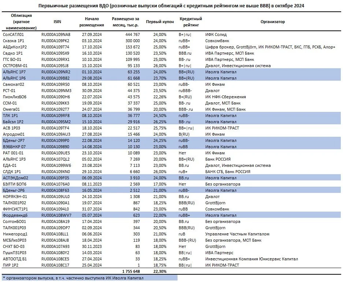Click the bond name 'ТАЛК001Р03'
Viewport: 343px width, 282px height.
point(14,228)
